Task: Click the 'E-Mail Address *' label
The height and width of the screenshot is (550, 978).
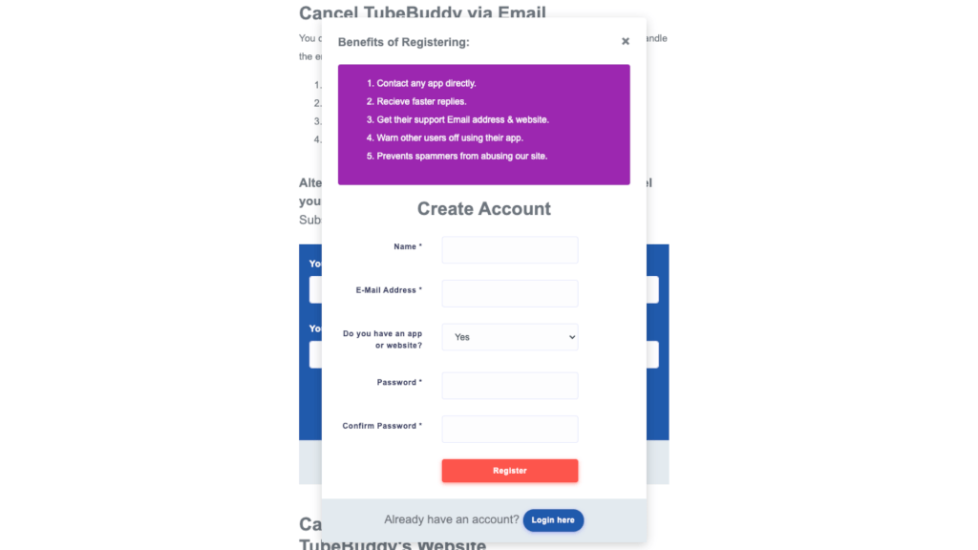Action: [x=390, y=290]
